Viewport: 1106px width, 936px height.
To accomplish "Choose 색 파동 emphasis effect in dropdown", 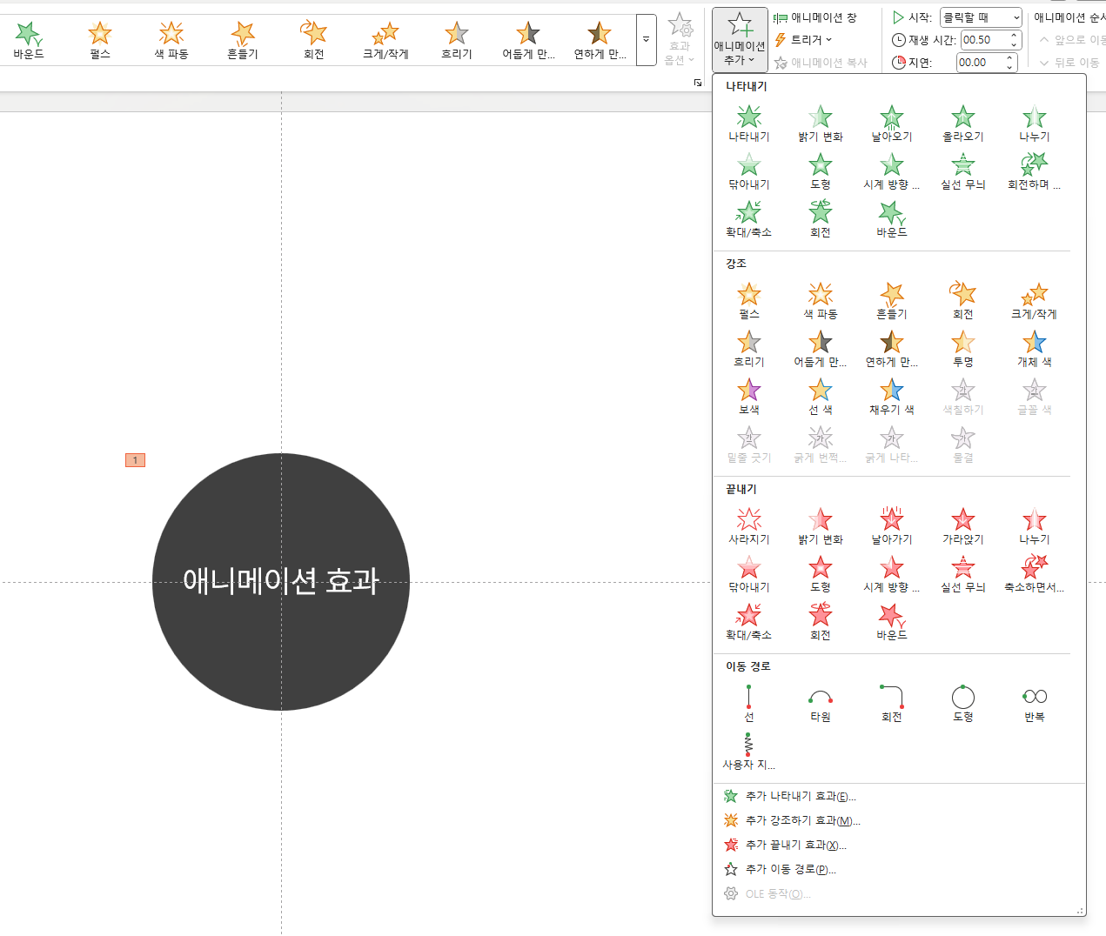I will 821,301.
